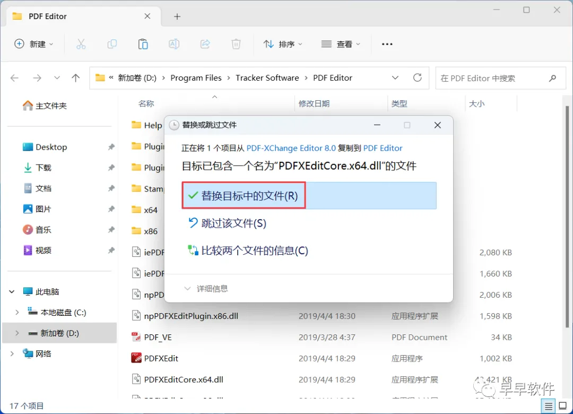Click the Cut scissors icon in toolbar

[81, 44]
